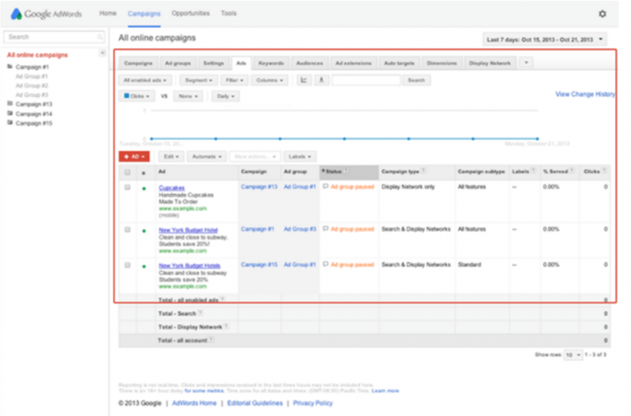The height and width of the screenshot is (416, 631).
Task: Open the Edit dropdown
Action: click(x=171, y=156)
